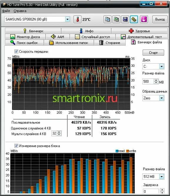The height and width of the screenshot is (196, 170).
Task: Expand the SAMSUNG SP0802N drive dropdown
Action: pyautogui.click(x=67, y=19)
